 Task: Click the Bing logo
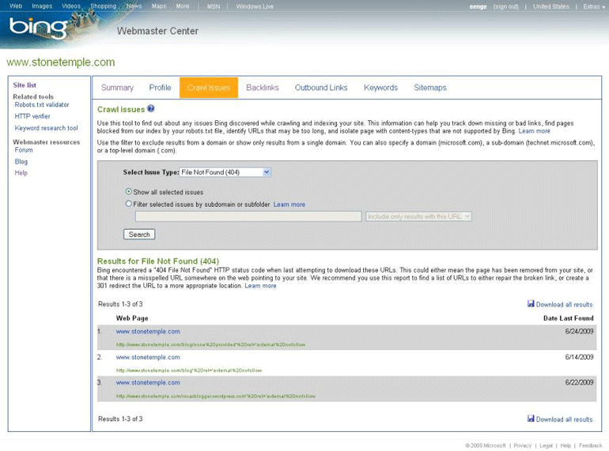[38, 28]
